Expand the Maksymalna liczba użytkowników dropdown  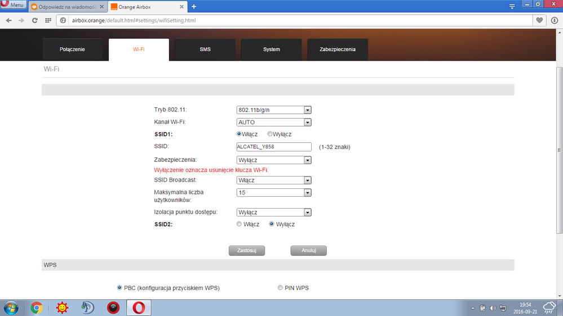click(x=274, y=192)
